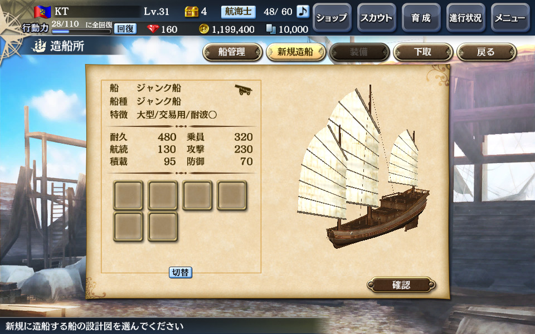Switch to the 船管理 tab
Image resolution: width=535 pixels, height=334 pixels.
click(x=232, y=52)
